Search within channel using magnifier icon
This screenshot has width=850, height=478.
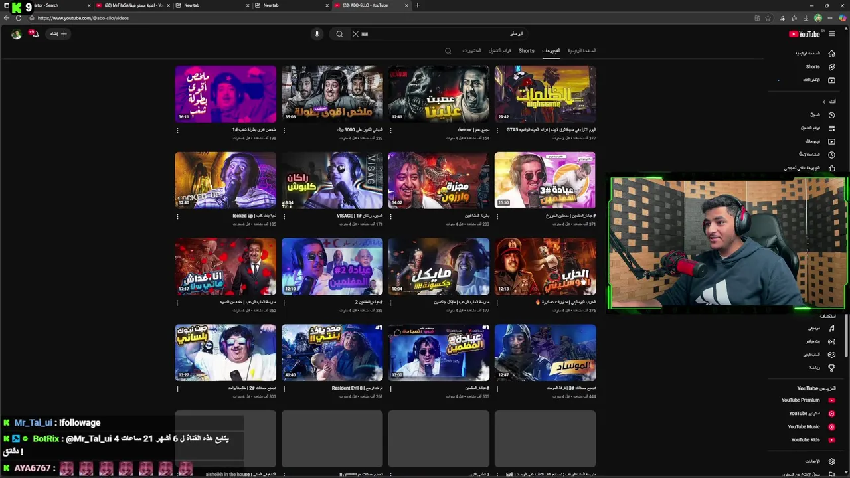pos(448,51)
